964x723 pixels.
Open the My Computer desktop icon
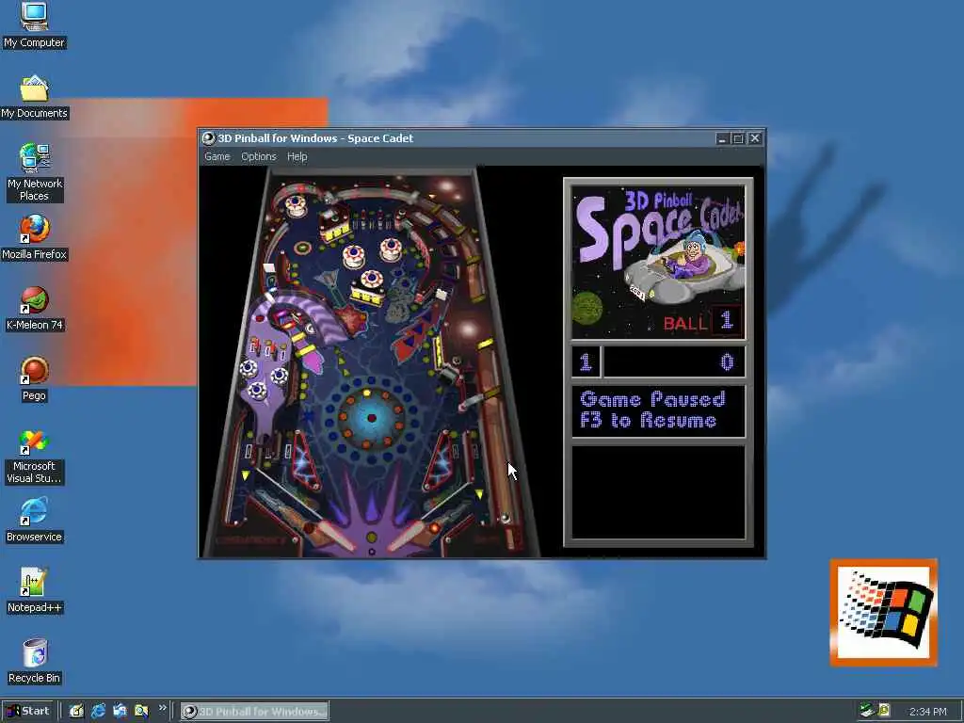(x=34, y=24)
